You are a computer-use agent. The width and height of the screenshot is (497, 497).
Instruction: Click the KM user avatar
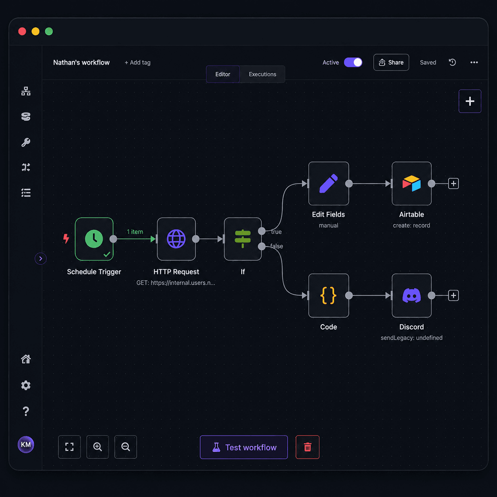point(26,445)
